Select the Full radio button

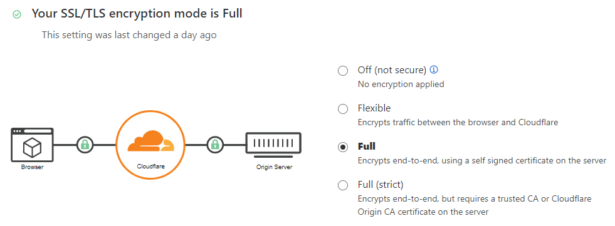pos(343,147)
